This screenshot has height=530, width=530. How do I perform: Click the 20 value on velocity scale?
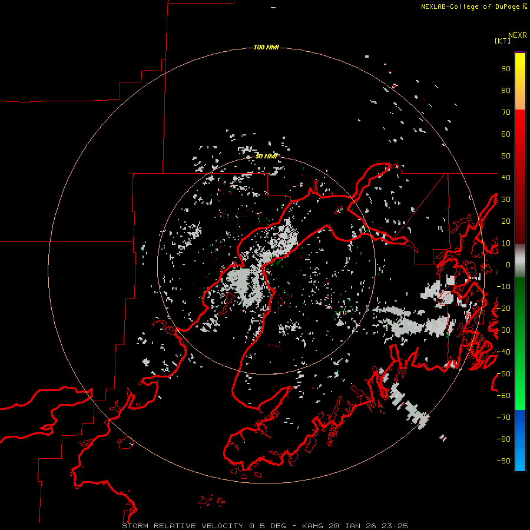(506, 221)
